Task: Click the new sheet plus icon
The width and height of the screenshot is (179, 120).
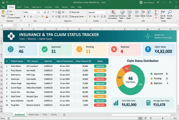Action: click(64, 115)
